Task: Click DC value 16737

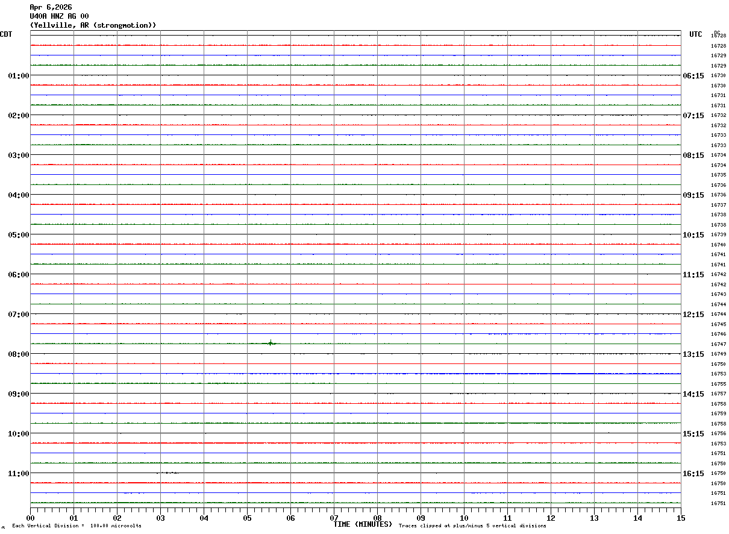Action: click(718, 205)
